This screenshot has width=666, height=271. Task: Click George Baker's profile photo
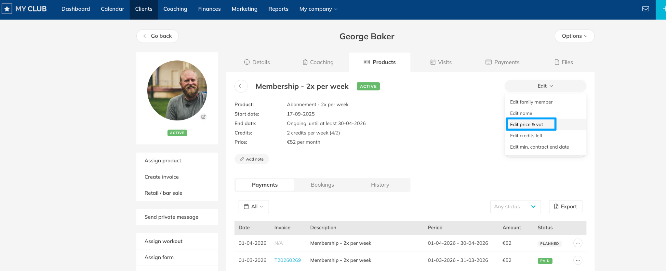pos(177,91)
